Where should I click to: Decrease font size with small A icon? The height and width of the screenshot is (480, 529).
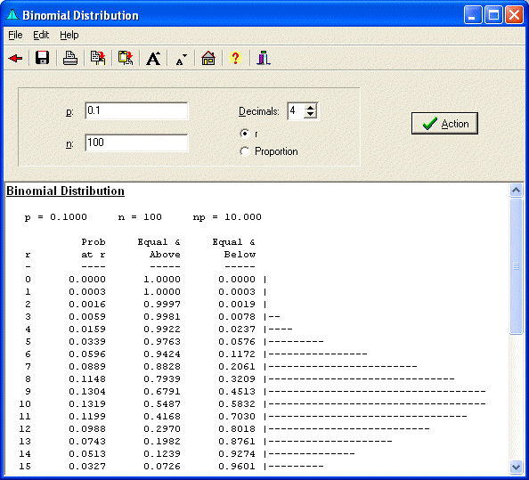(x=181, y=60)
